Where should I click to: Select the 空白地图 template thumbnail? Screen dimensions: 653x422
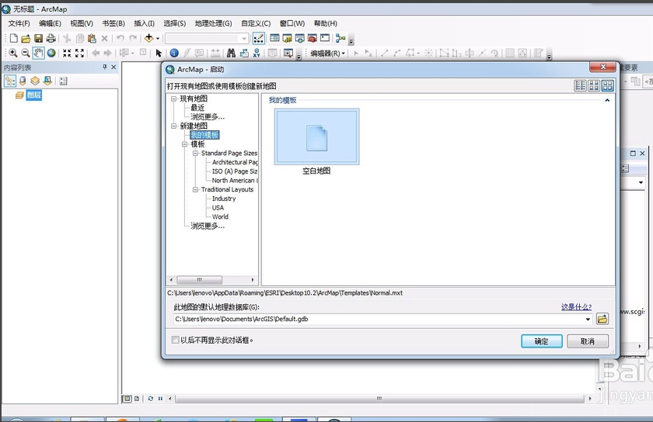(316, 137)
